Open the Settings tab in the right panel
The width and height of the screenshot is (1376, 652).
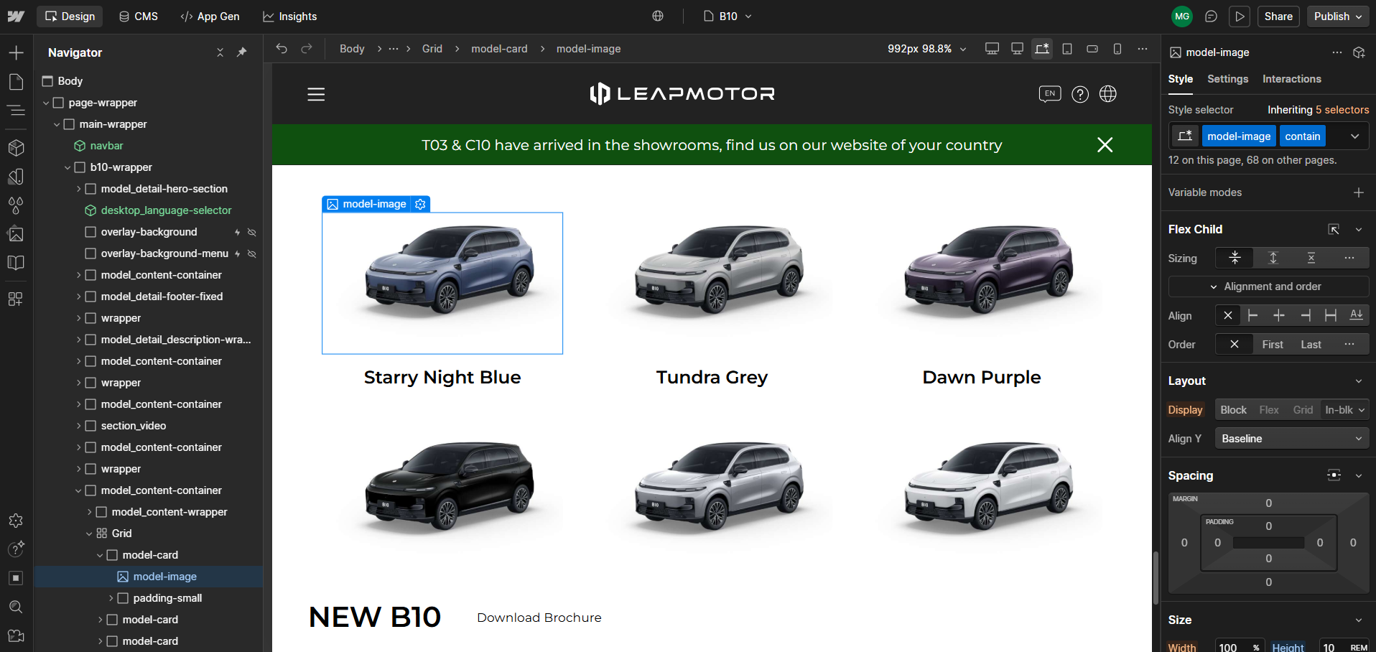coord(1227,79)
